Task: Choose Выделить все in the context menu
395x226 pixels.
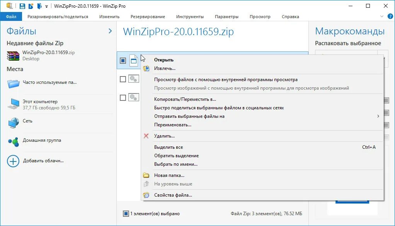Action: tap(262, 147)
